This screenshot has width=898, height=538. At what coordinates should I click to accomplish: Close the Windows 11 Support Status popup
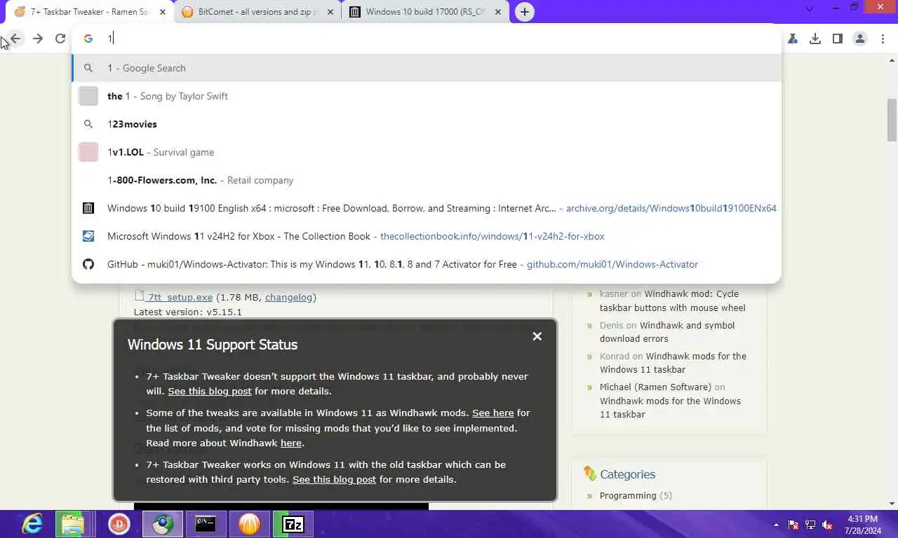537,336
